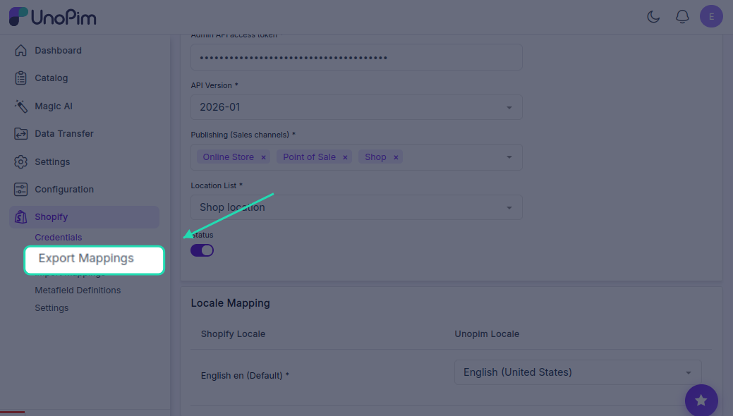Screen dimensions: 733x416
Task: Click the Shopify bag icon
Action: pos(20,217)
